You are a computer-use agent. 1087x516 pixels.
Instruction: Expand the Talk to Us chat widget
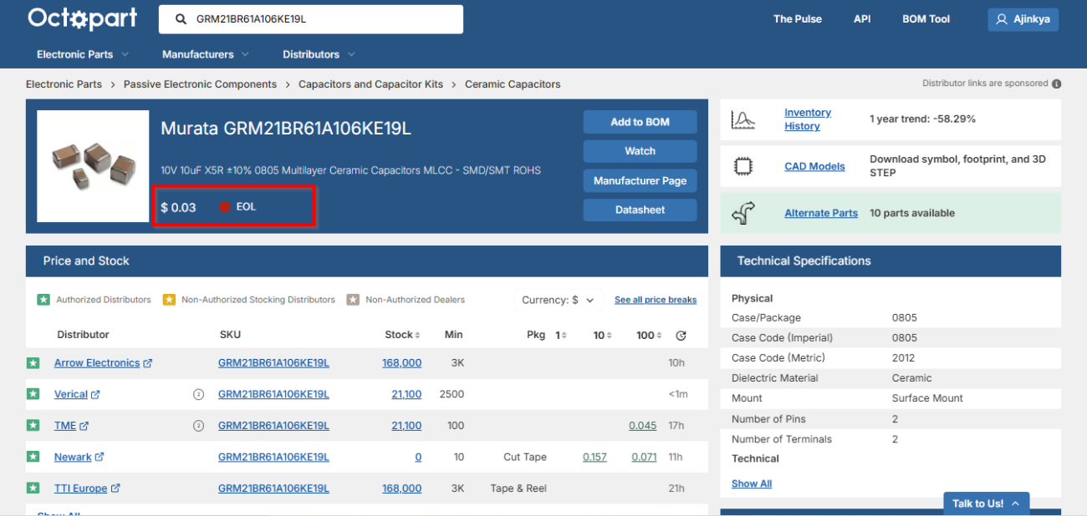[986, 503]
